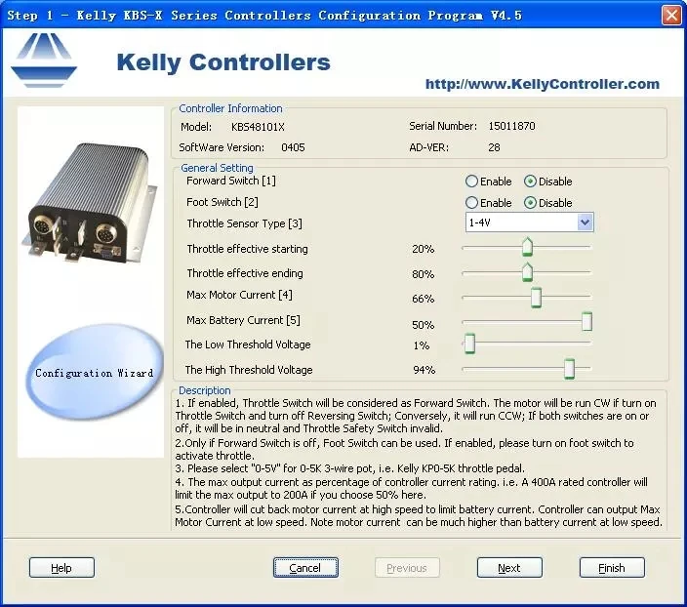The image size is (687, 607).
Task: Open the KellyController.com website link
Action: point(543,84)
